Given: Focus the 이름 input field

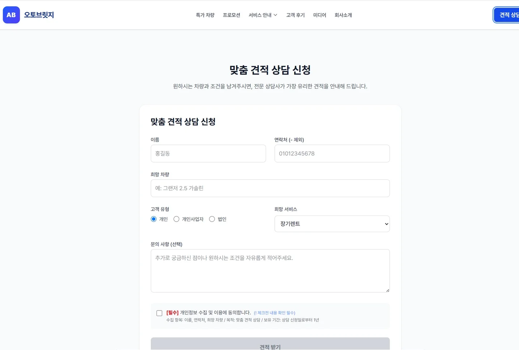Looking at the screenshot, I should click(x=208, y=154).
